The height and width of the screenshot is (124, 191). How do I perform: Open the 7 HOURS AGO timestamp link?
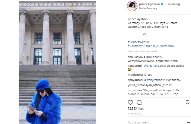point(135,114)
